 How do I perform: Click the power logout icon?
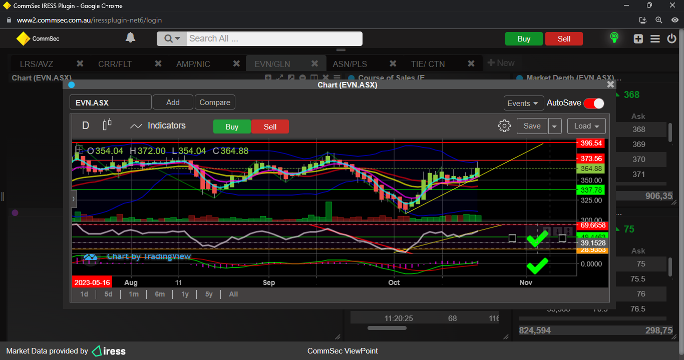click(671, 39)
